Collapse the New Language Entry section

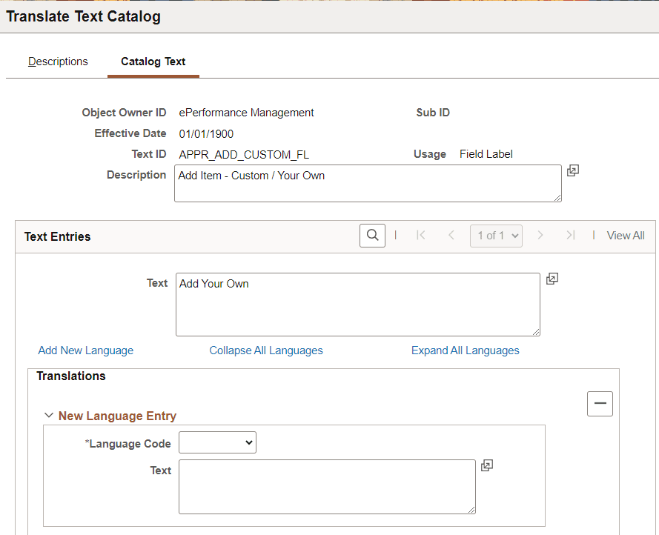(x=48, y=416)
